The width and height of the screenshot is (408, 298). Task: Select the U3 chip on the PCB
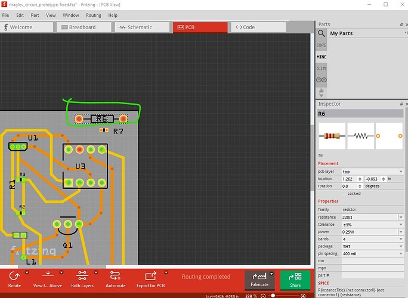(x=85, y=166)
